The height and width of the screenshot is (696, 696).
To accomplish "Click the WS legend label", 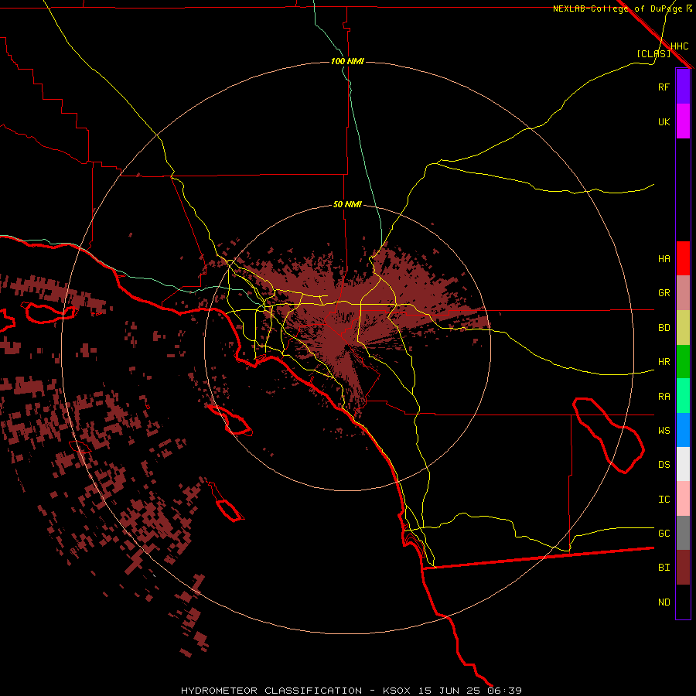I will coord(664,431).
